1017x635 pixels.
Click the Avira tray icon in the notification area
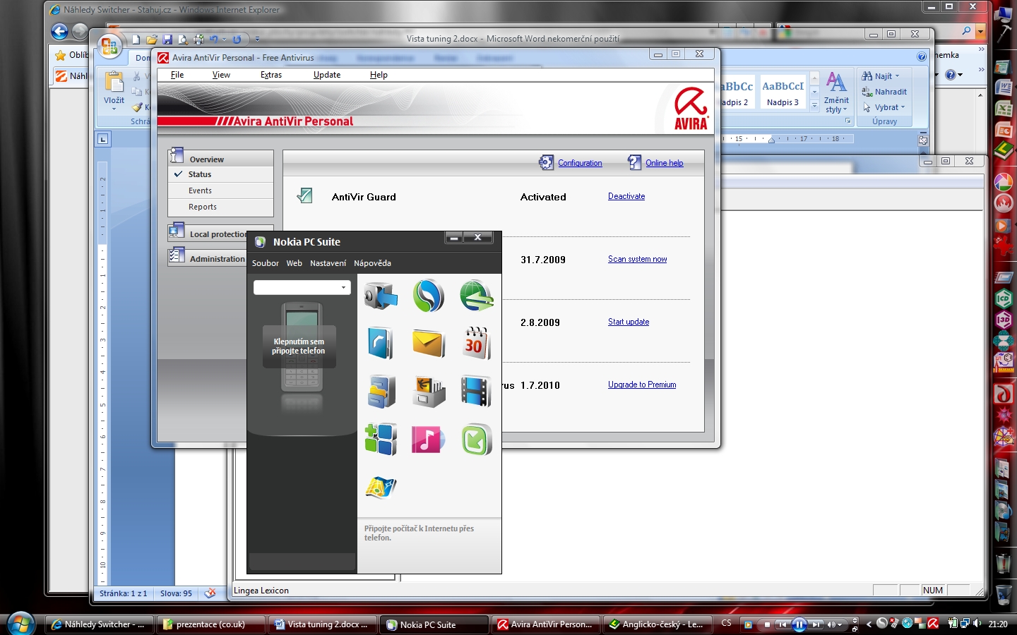(933, 623)
